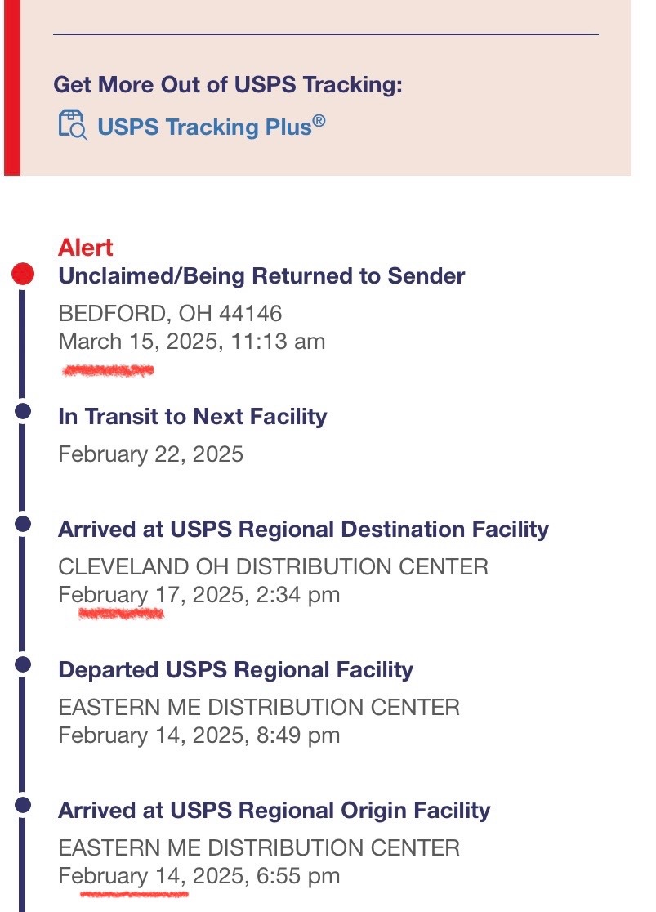
Task: Select Departed USPS Regional Facility heading
Action: (x=235, y=670)
